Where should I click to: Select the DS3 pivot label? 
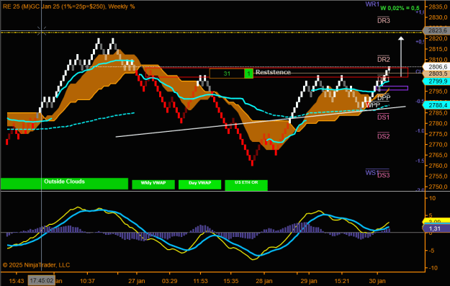(384, 175)
